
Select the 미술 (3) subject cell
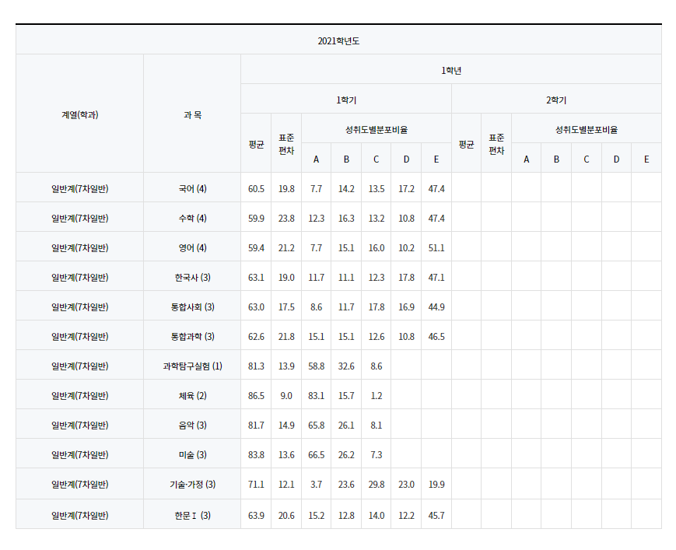(x=192, y=454)
